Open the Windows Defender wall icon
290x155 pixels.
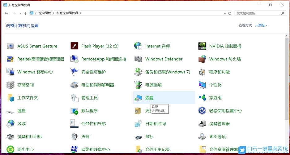pyautogui.click(x=138, y=59)
